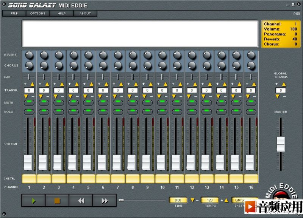Click the global transpose up arrow
Image resolution: width=303 pixels, height=218 pixels.
click(x=284, y=84)
